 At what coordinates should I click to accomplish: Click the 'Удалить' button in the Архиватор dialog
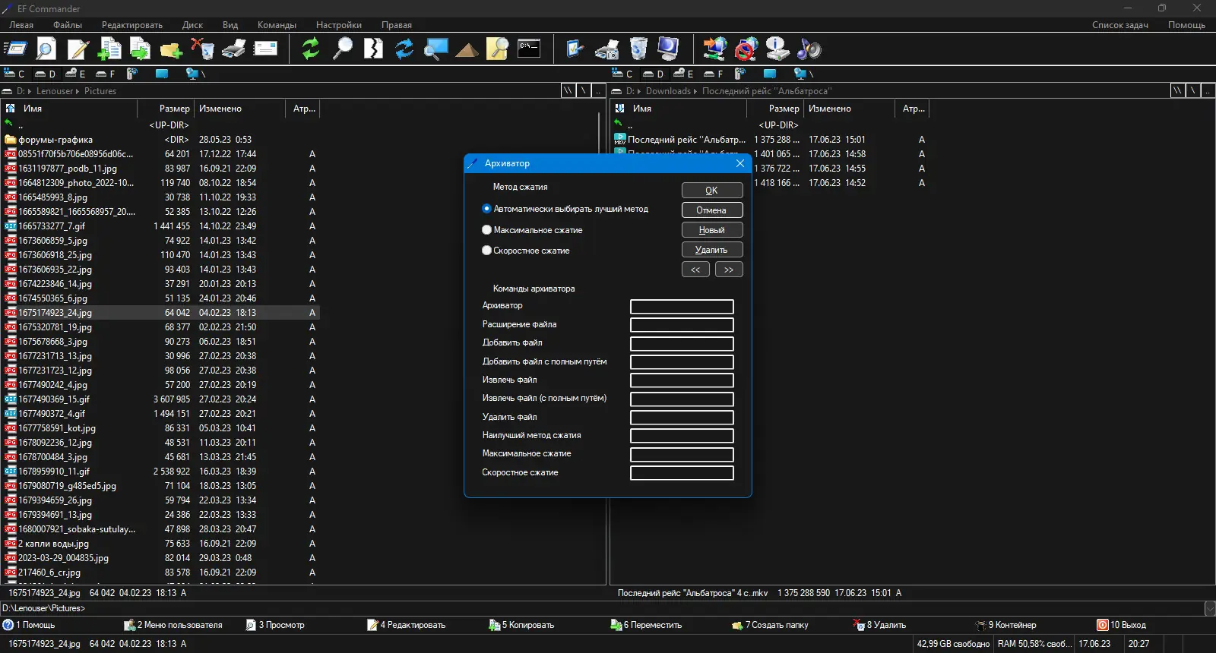tap(712, 250)
